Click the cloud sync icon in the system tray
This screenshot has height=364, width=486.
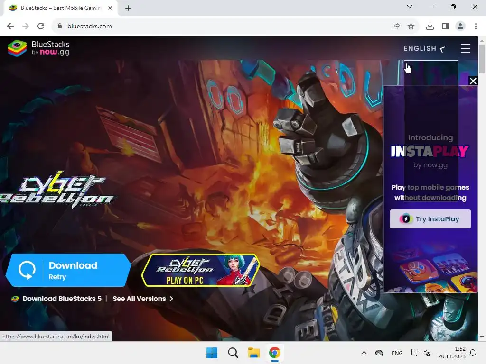tap(379, 353)
